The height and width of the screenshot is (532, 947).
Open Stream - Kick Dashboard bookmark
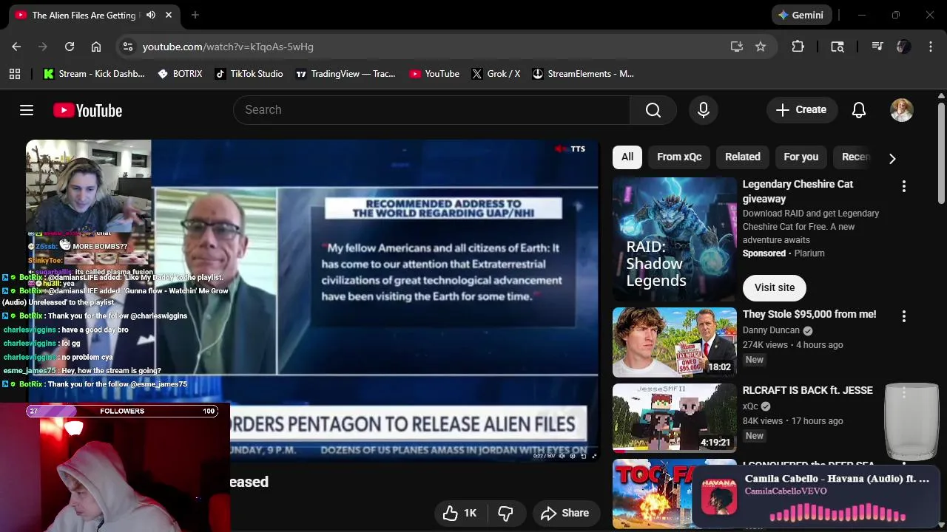pos(94,74)
